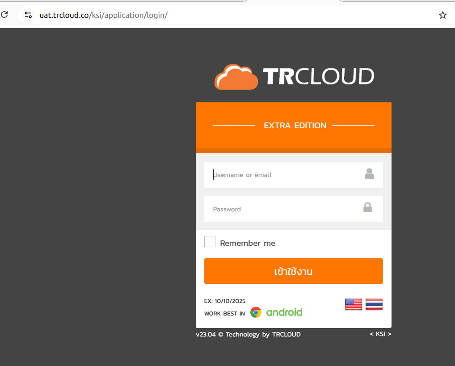
Task: Switch language with the US flag
Action: pyautogui.click(x=354, y=304)
